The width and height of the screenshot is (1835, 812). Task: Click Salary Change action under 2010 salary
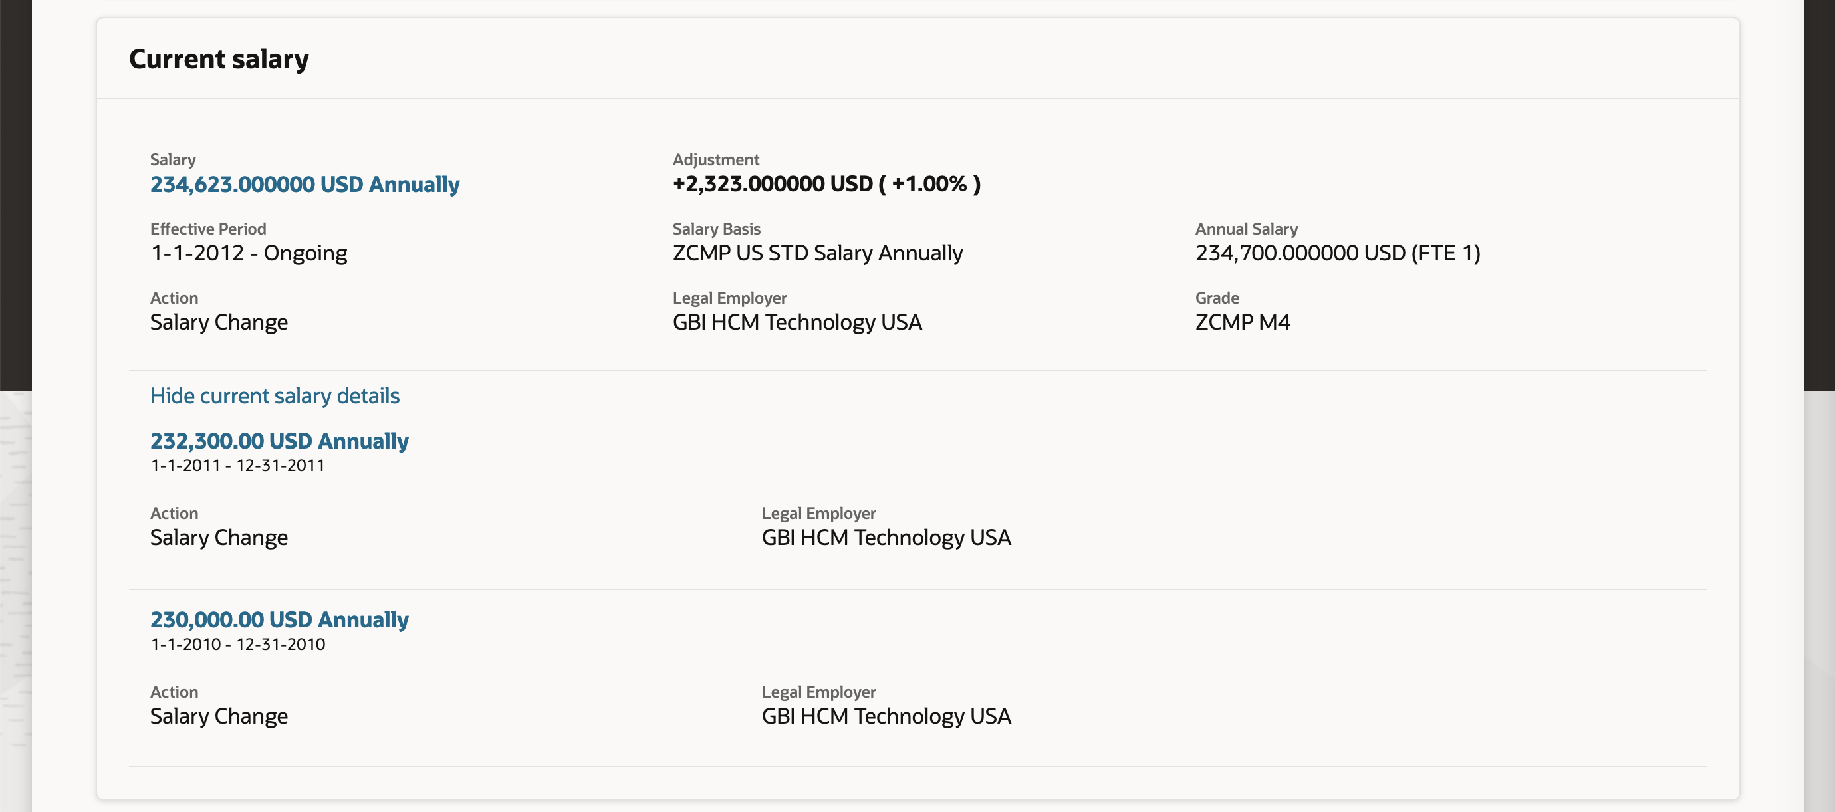click(x=219, y=716)
